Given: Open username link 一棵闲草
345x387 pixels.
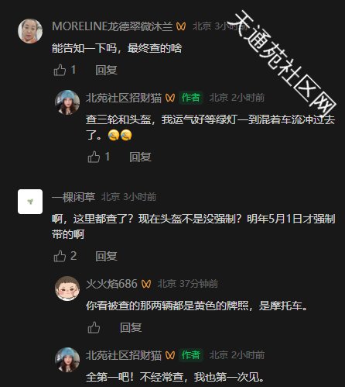Looking at the screenshot, I should pyautogui.click(x=73, y=197).
